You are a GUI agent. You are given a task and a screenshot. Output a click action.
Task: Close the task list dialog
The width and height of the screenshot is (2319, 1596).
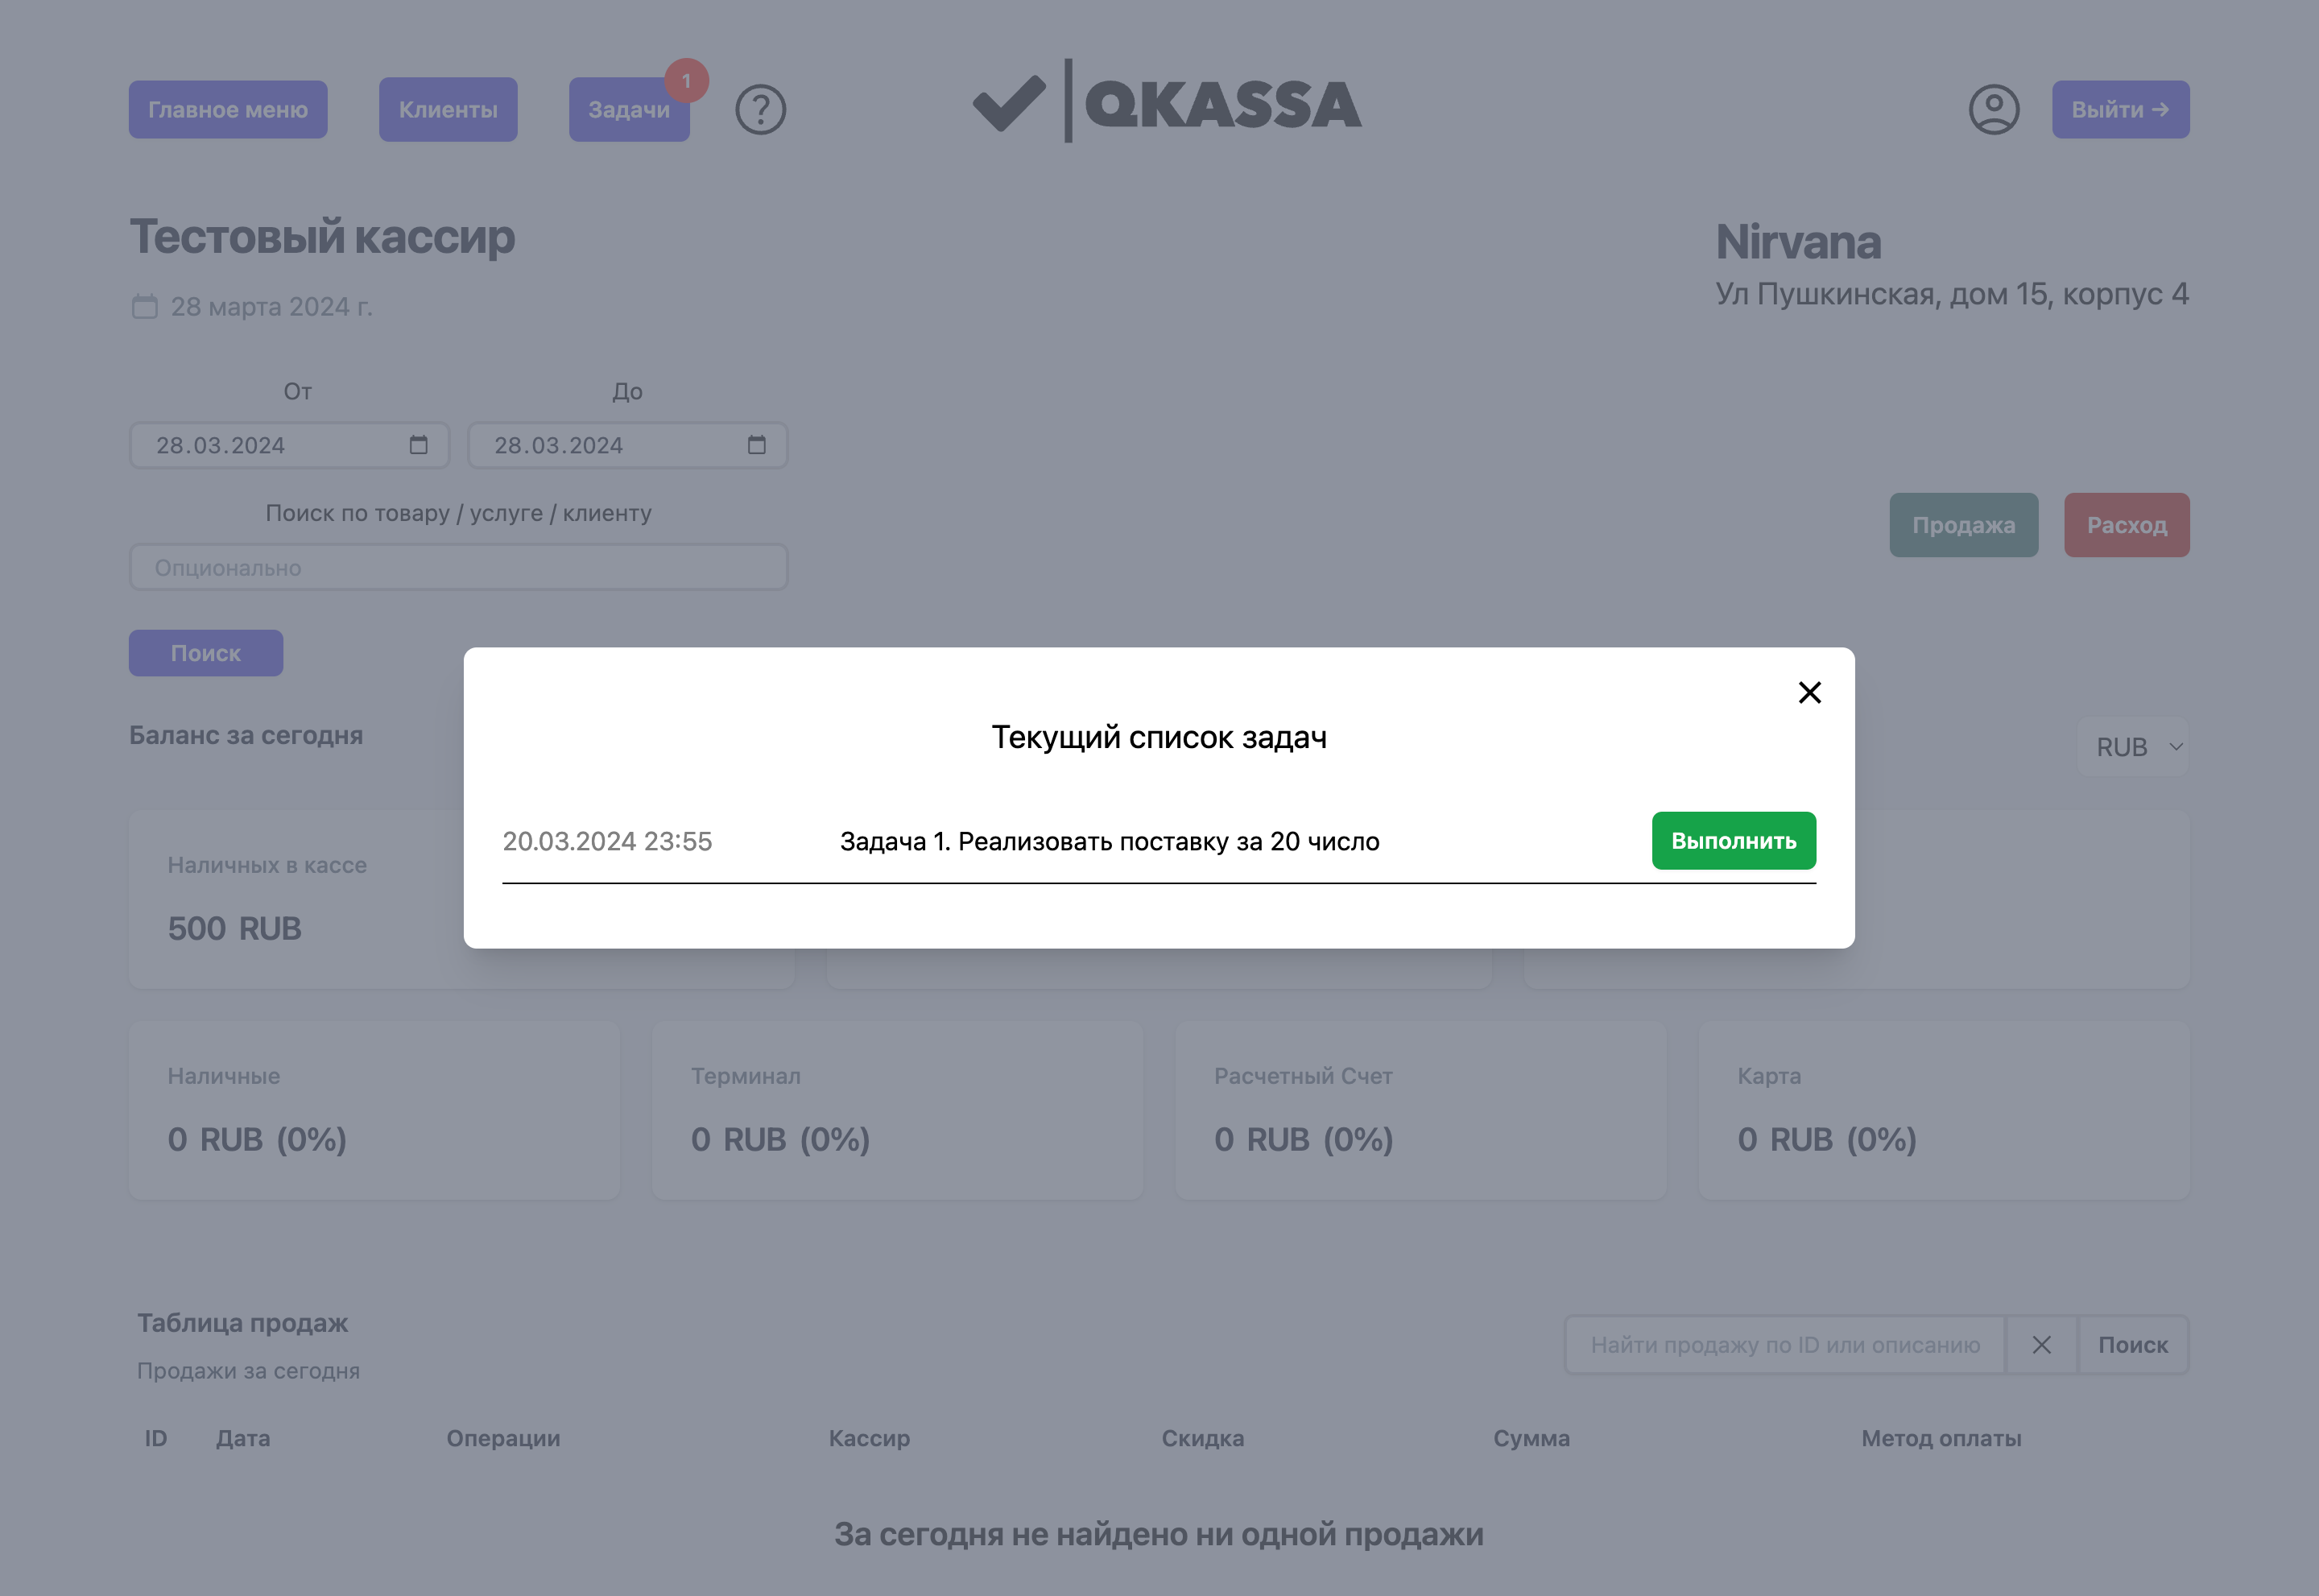pos(1809,692)
